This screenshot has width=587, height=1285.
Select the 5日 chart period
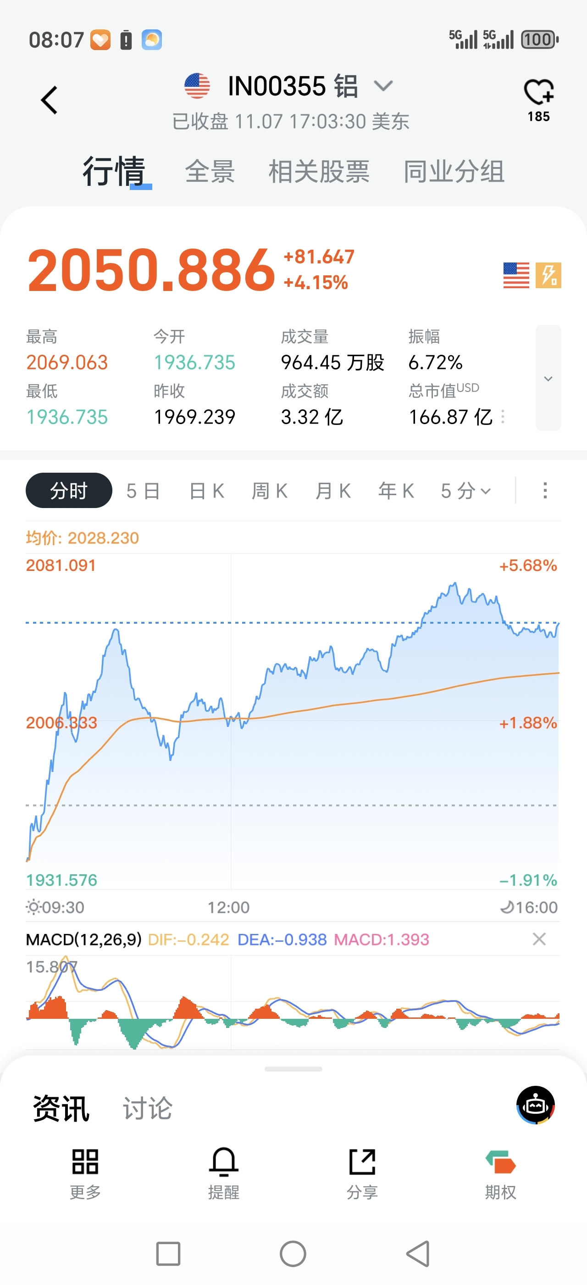143,491
